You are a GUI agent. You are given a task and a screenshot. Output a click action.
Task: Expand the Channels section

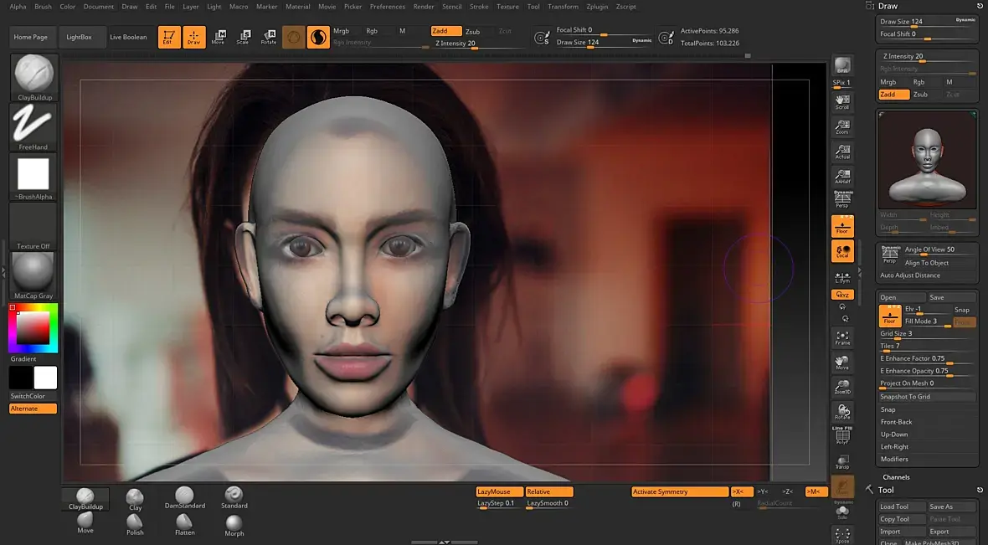pyautogui.click(x=896, y=477)
